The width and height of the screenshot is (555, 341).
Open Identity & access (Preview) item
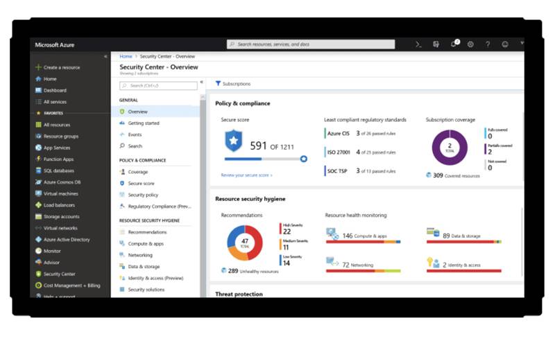coord(155,279)
